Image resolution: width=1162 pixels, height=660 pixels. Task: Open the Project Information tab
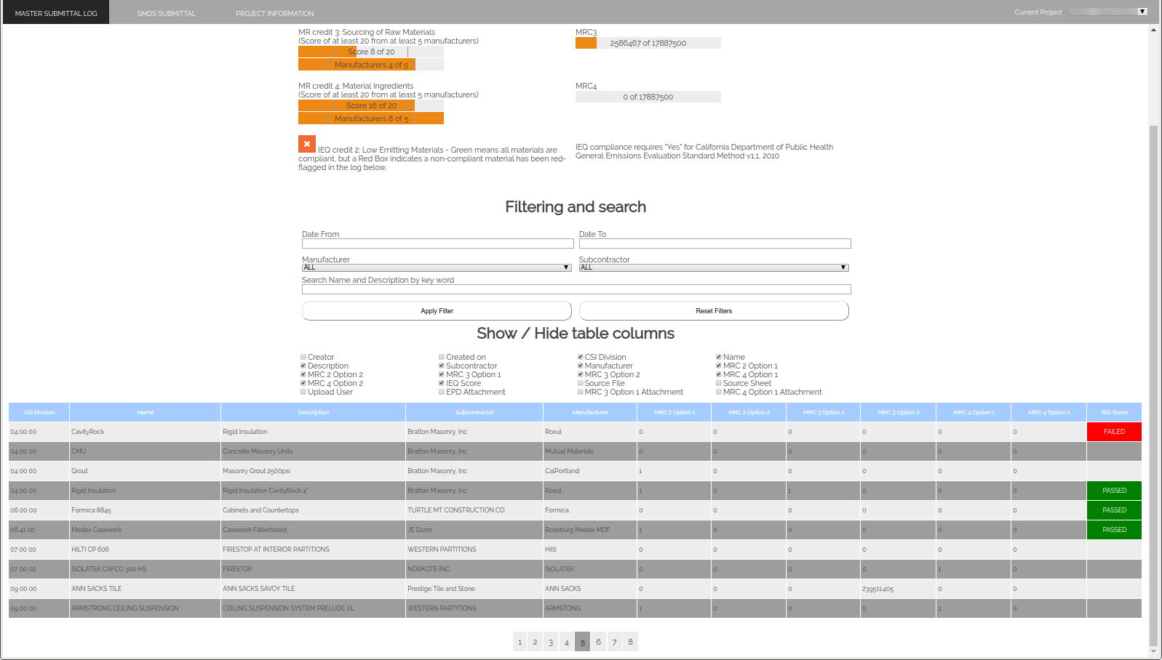pos(274,13)
